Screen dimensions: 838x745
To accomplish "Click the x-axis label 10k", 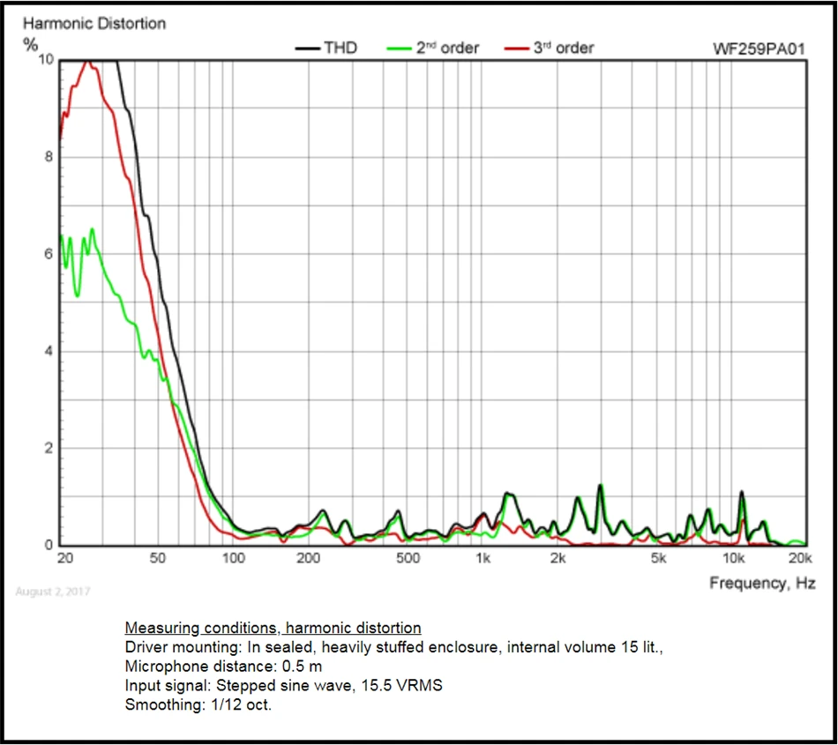I will pyautogui.click(x=734, y=559).
